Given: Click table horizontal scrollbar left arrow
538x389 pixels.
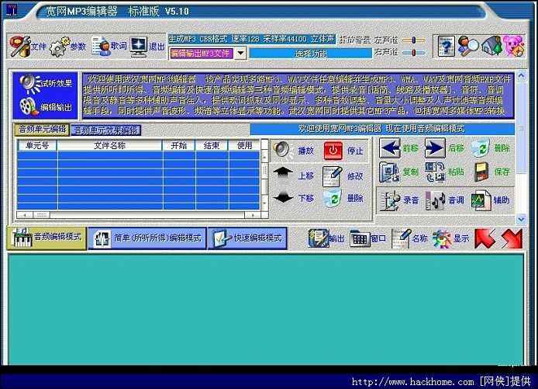Looking at the screenshot, I should 25,215.
